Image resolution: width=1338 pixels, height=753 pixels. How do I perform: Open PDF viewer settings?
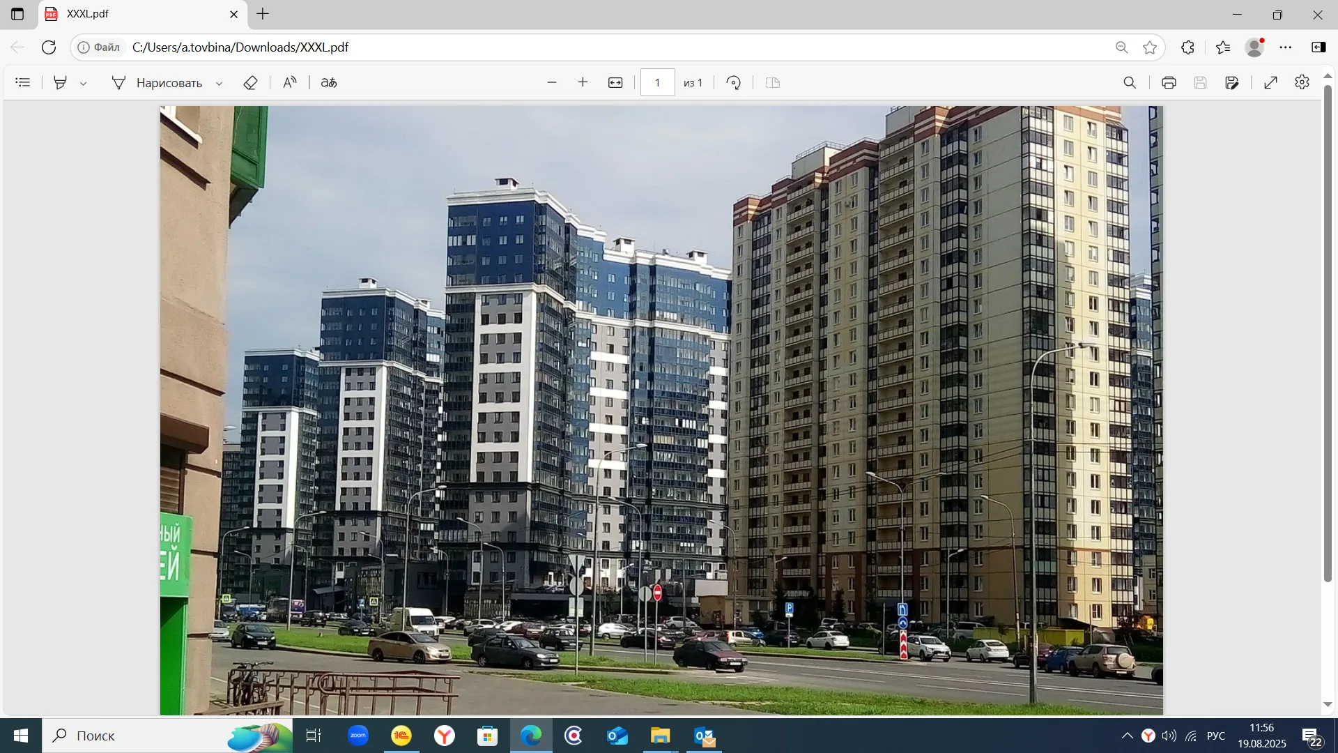[x=1302, y=82]
